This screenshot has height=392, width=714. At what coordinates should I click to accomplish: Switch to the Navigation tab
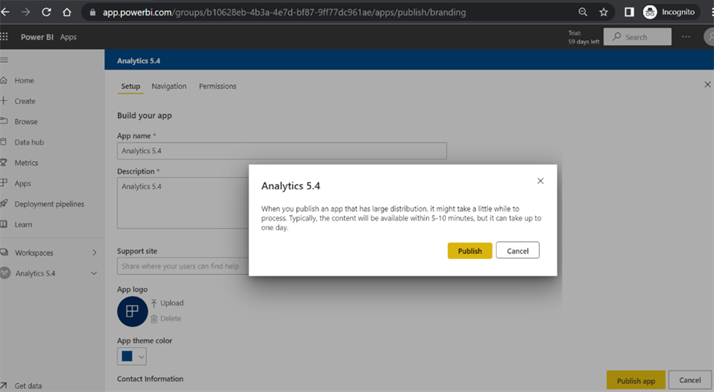[x=169, y=86]
